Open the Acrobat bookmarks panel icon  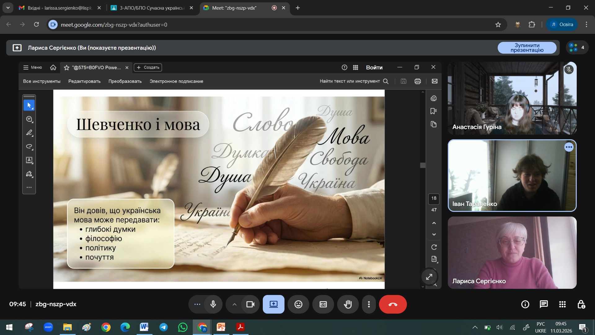[434, 111]
